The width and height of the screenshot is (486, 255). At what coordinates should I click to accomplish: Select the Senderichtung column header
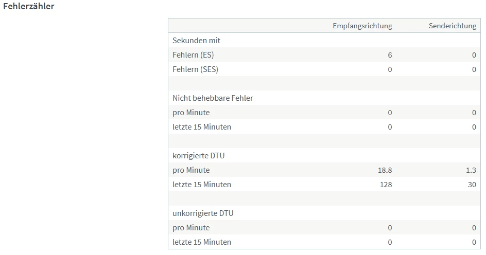tap(452, 26)
